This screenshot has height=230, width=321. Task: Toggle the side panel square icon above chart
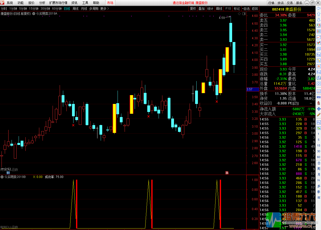pos(243,14)
